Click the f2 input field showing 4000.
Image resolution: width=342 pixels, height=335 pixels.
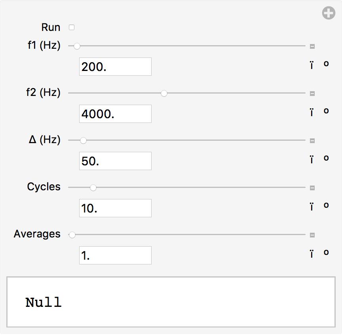pyautogui.click(x=115, y=114)
